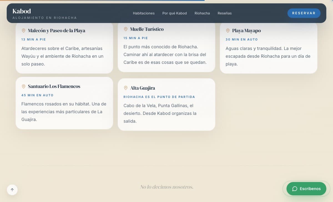Click the map pin icon on Santuario Los Flamencos
The height and width of the screenshot is (202, 333).
pyautogui.click(x=24, y=86)
